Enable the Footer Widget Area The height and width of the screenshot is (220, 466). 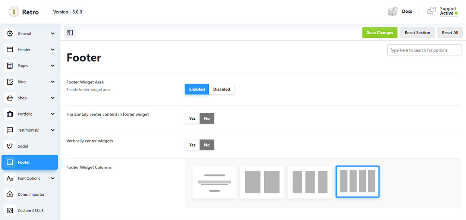pos(197,89)
